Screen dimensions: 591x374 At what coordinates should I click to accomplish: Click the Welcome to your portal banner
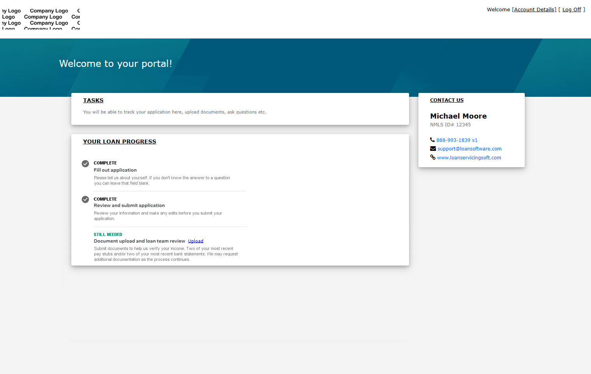(x=116, y=63)
